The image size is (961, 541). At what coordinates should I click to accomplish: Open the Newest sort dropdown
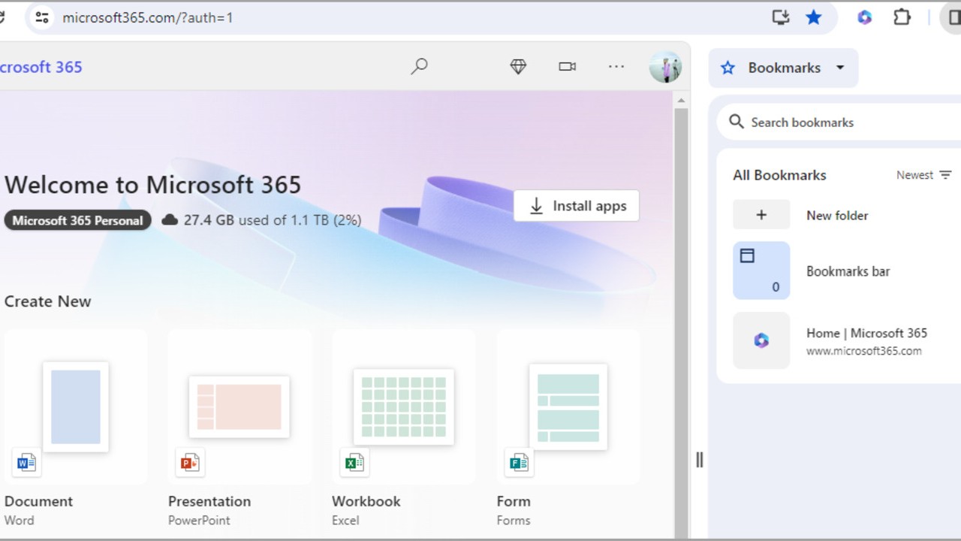[x=923, y=175]
